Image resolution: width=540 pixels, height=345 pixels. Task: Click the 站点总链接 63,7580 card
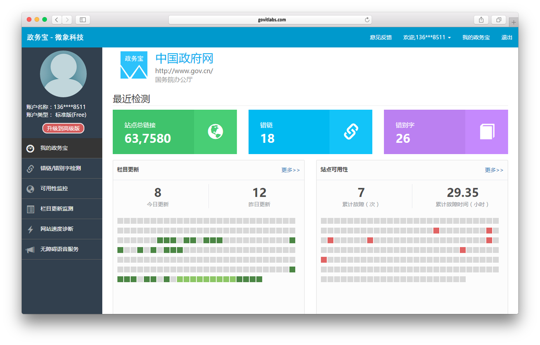coord(175,132)
